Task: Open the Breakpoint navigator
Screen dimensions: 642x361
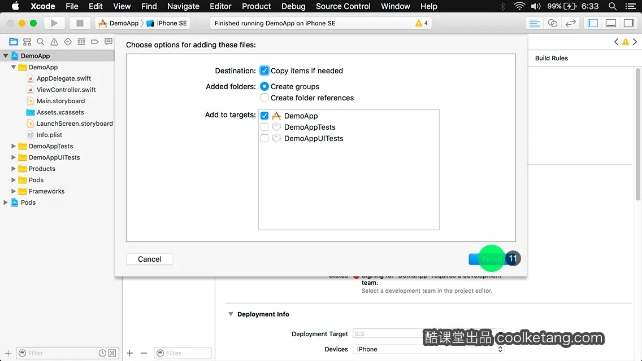Action: (x=94, y=42)
